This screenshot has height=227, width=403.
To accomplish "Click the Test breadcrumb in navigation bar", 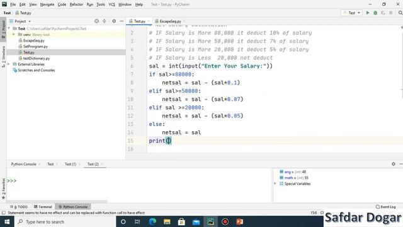I will pos(7,13).
